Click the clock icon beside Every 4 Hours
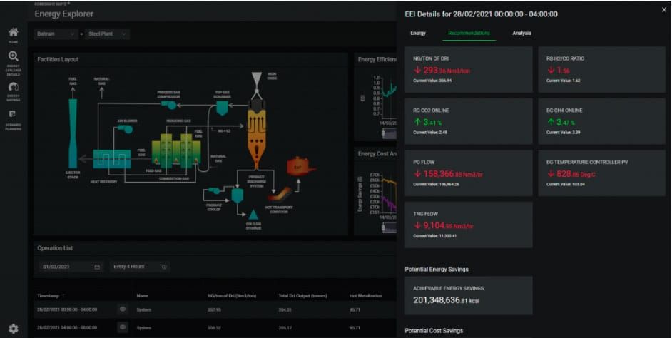Screen dimensions: 672x338 [x=164, y=267]
